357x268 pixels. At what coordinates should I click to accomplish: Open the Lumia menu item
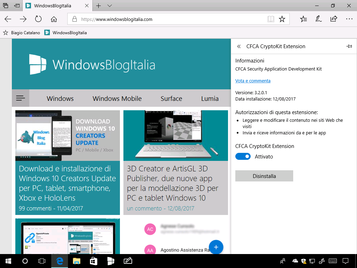click(210, 98)
